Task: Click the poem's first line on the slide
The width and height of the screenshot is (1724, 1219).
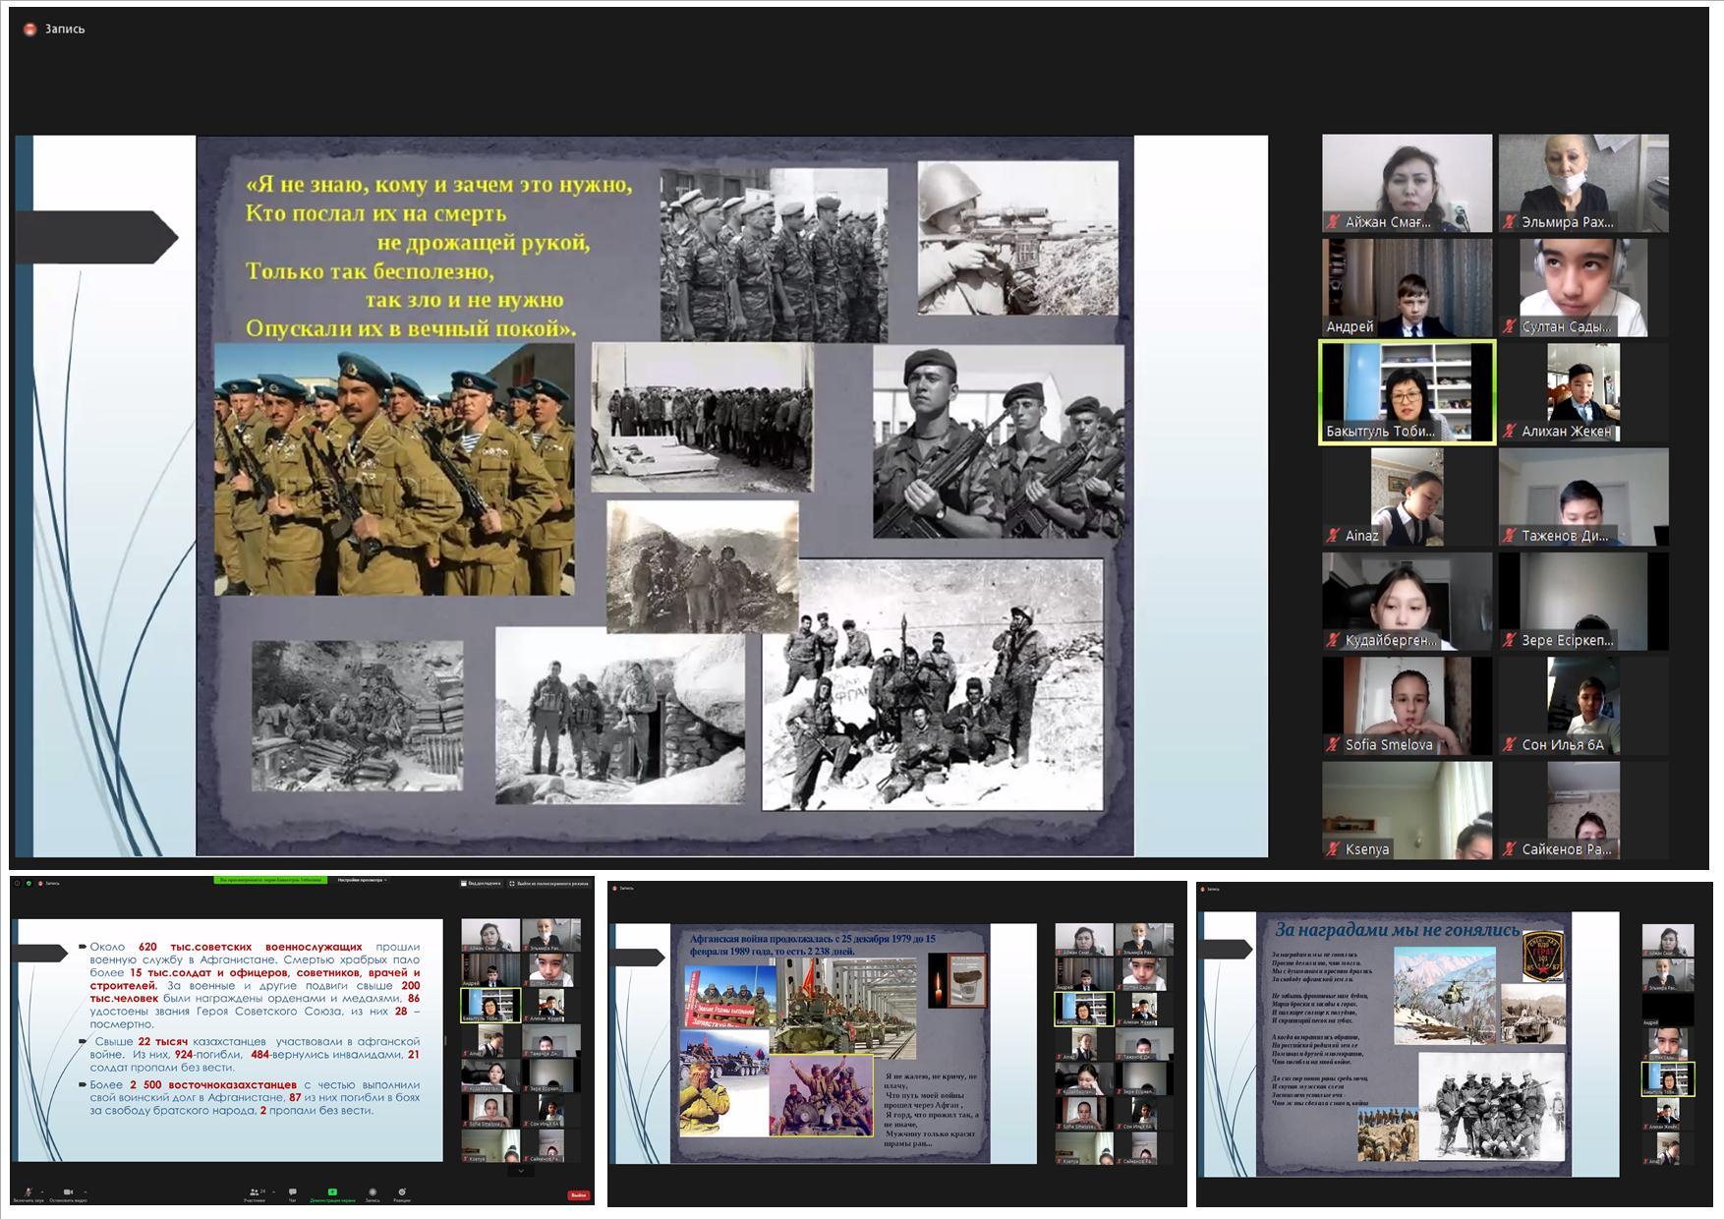Action: coord(439,184)
